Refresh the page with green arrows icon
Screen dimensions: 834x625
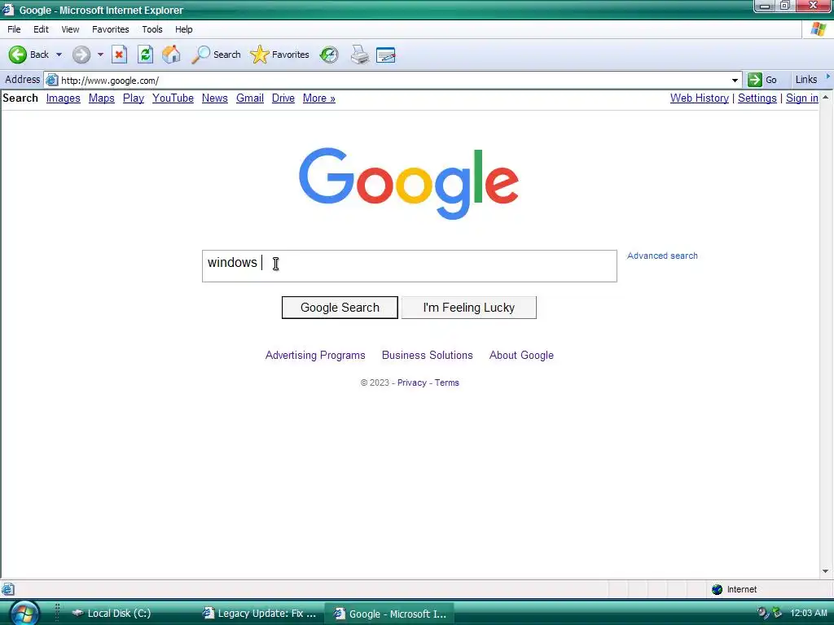pos(145,55)
